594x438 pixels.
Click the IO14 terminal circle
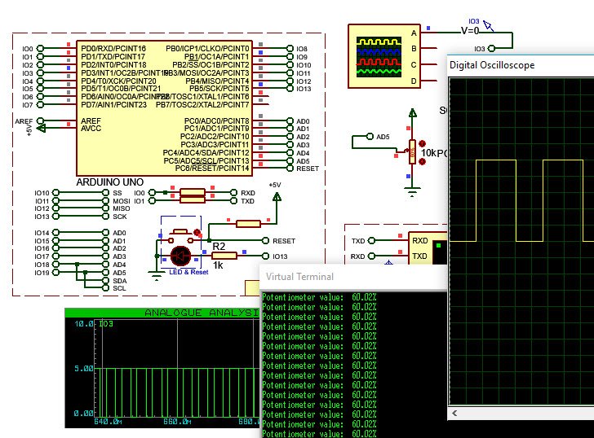55,233
